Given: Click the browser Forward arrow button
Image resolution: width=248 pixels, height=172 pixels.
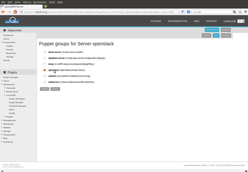Looking at the screenshot, I should tap(9, 12).
